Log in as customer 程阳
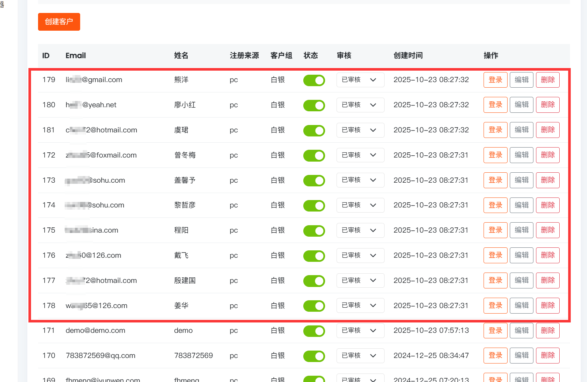The image size is (587, 382). tap(495, 230)
